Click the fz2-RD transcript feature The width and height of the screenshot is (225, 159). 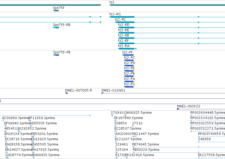(x=172, y=28)
